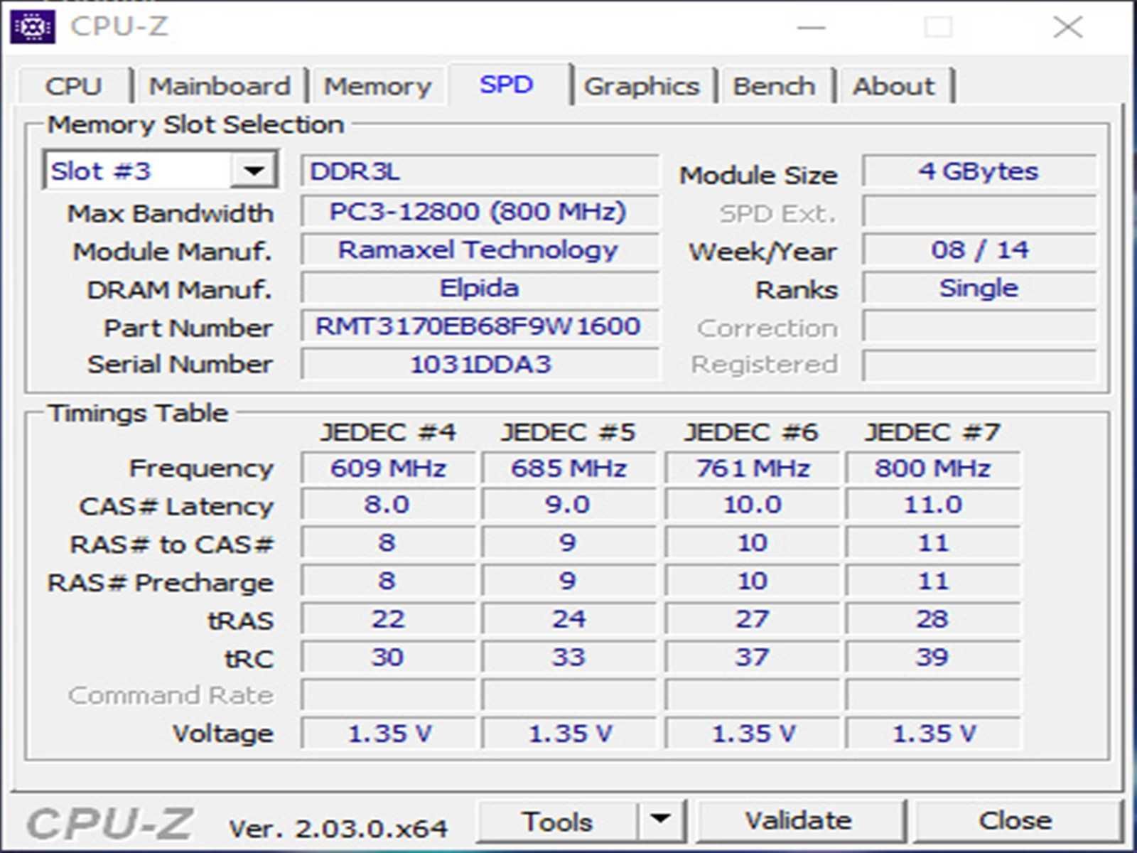Click the JEDEC #4 column header
The image size is (1137, 853).
pos(388,432)
